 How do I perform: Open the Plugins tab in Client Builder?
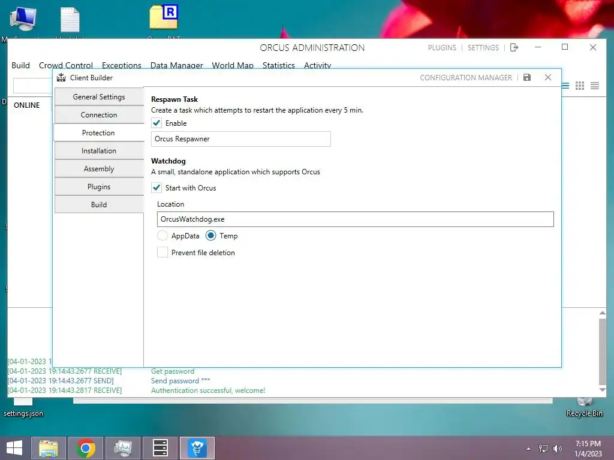tap(99, 187)
